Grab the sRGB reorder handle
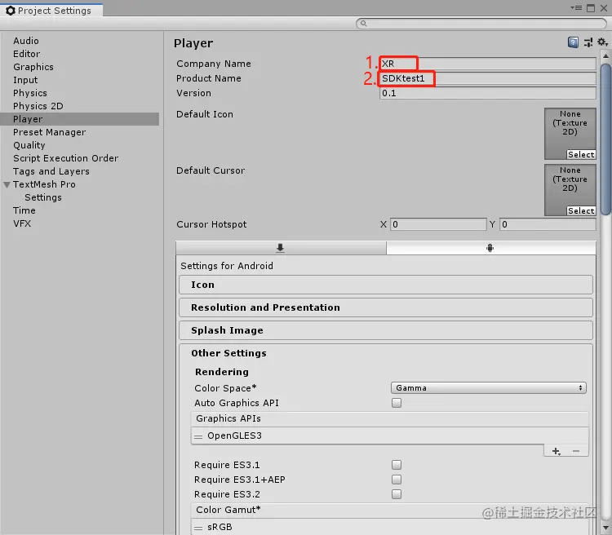This screenshot has width=612, height=535. 198,528
